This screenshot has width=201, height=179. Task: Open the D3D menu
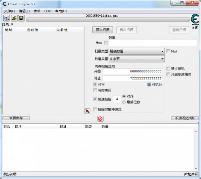(x=48, y=11)
